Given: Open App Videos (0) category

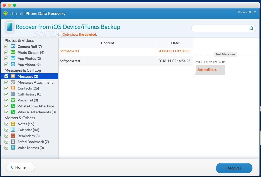Looking at the screenshot, I should pos(29,64).
